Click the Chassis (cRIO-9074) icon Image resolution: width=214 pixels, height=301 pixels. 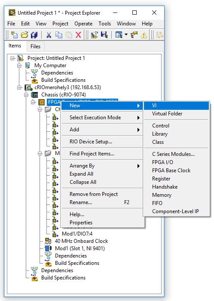pos(34,95)
